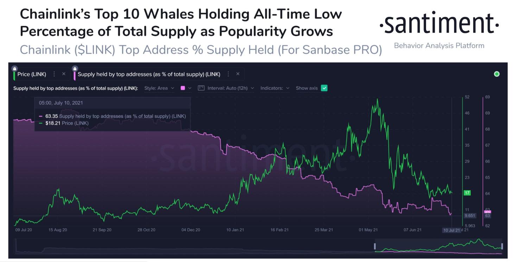Remove Supply held by top addresses metric
This screenshot has height=262, width=514.
point(238,74)
